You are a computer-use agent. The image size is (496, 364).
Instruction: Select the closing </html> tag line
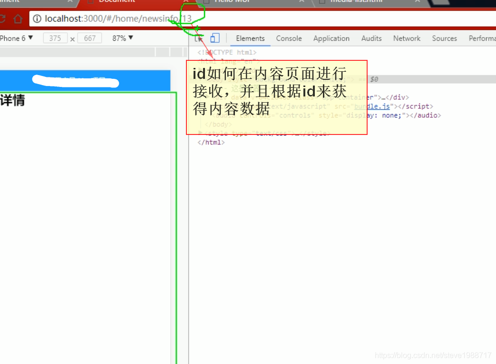coord(211,143)
